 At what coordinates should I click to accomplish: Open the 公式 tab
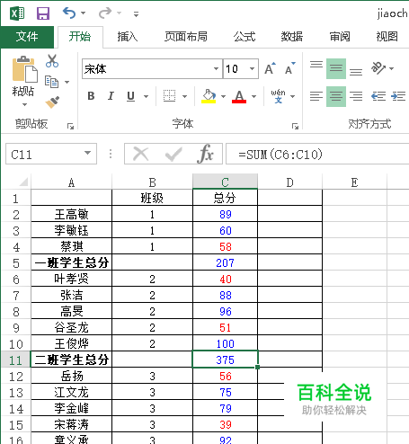coord(245,37)
